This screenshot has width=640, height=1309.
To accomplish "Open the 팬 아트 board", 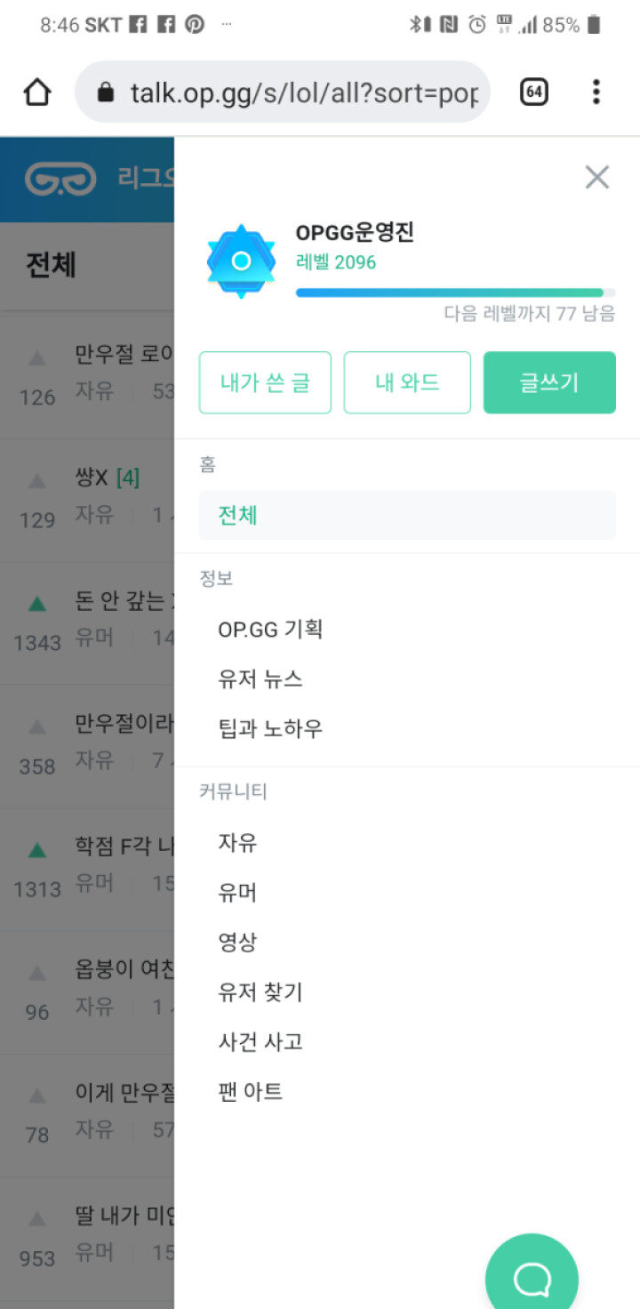I will [251, 1091].
